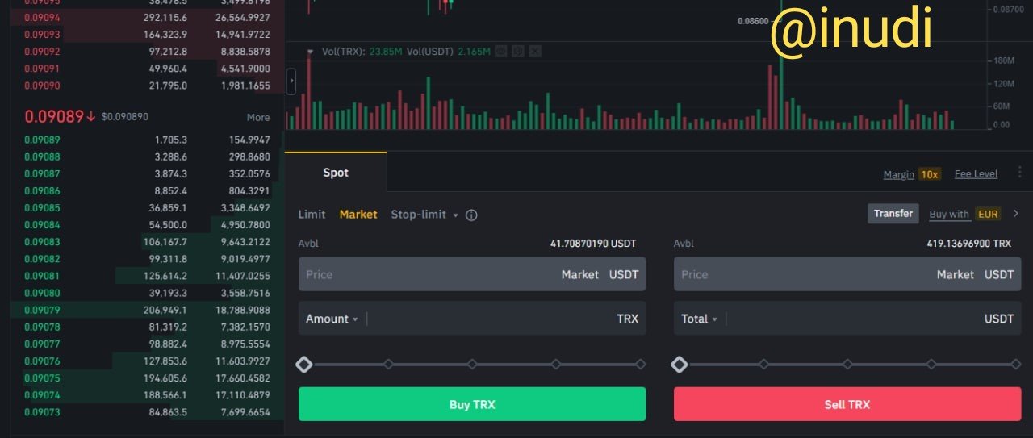Image resolution: width=1033 pixels, height=438 pixels.
Task: Expand the order book side panel arrow
Action: tap(291, 81)
